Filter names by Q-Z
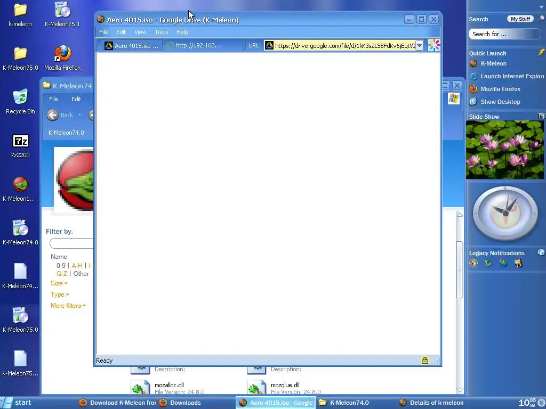 [62, 274]
